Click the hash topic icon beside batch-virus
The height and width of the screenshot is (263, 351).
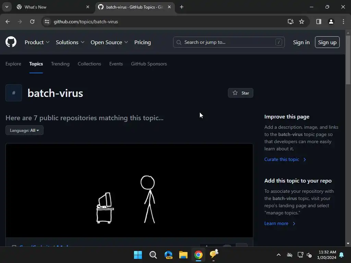tap(14, 93)
